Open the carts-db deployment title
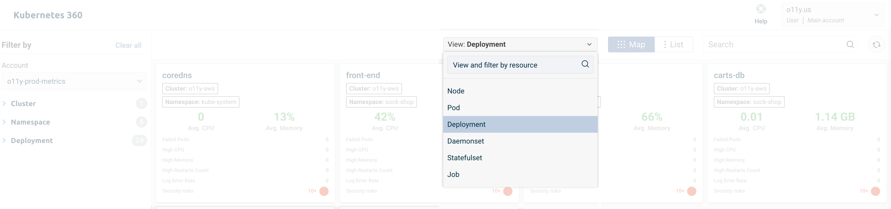Screen dimensions: 891x209 point(729,75)
